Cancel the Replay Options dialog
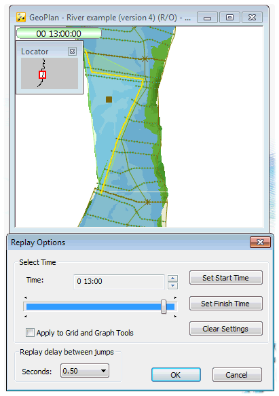The width and height of the screenshot is (279, 396). (x=237, y=375)
